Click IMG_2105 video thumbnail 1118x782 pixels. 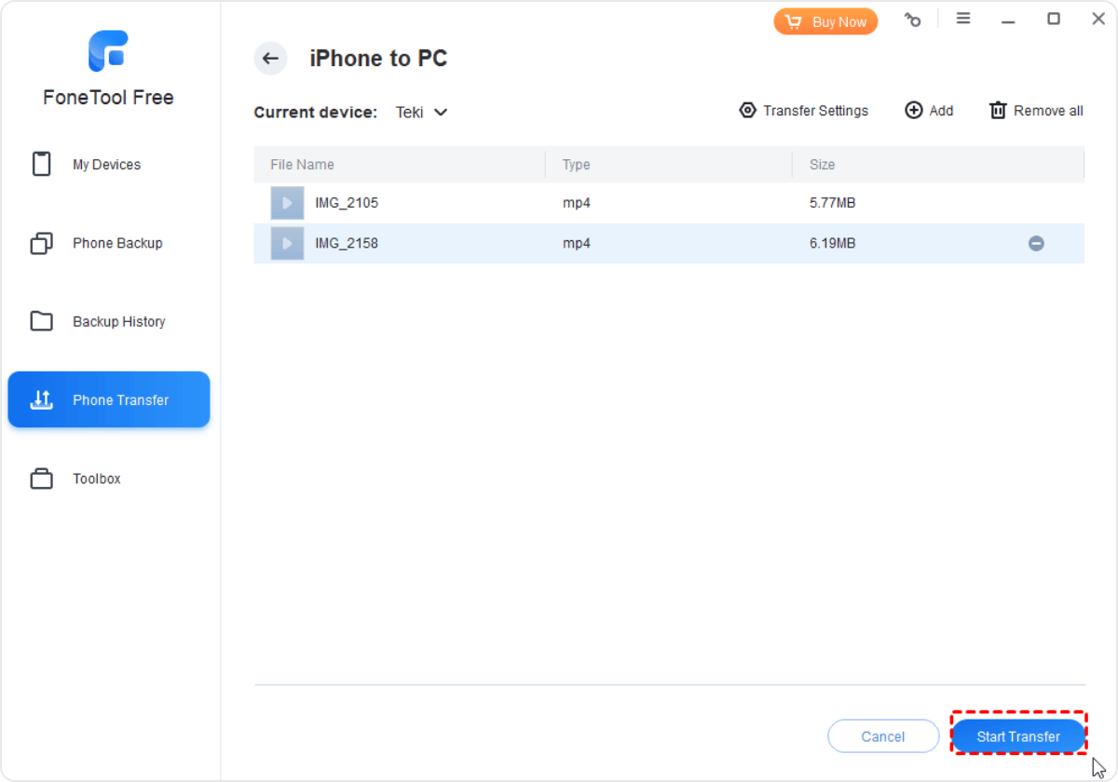click(x=287, y=203)
